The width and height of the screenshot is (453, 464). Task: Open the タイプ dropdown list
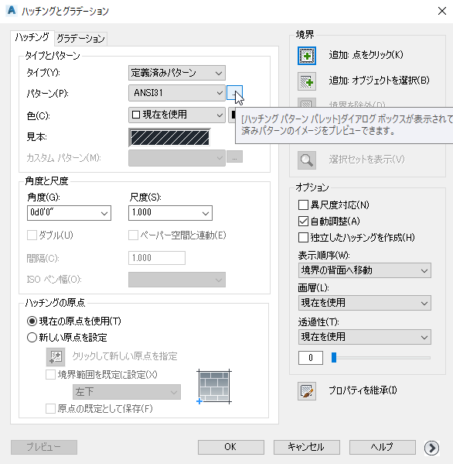(177, 73)
